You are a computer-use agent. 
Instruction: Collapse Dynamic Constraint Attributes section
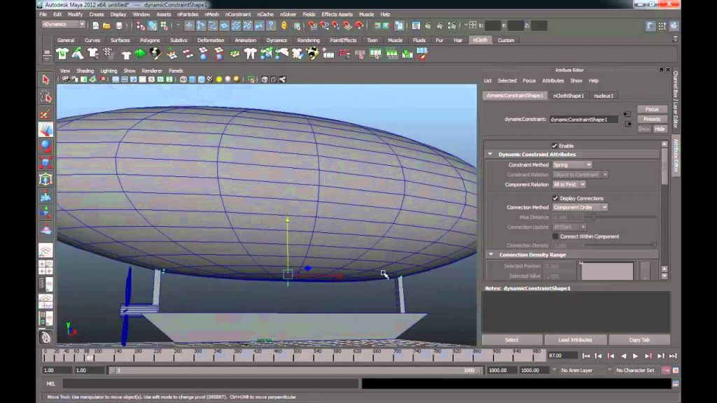tap(489, 155)
